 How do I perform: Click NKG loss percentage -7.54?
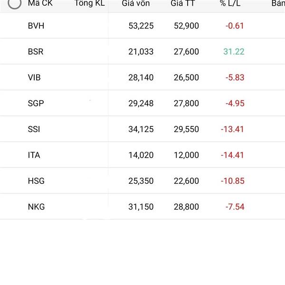coord(235,207)
